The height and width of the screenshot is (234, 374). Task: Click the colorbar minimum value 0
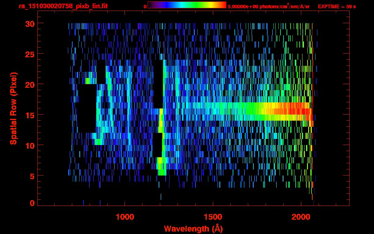145,6
